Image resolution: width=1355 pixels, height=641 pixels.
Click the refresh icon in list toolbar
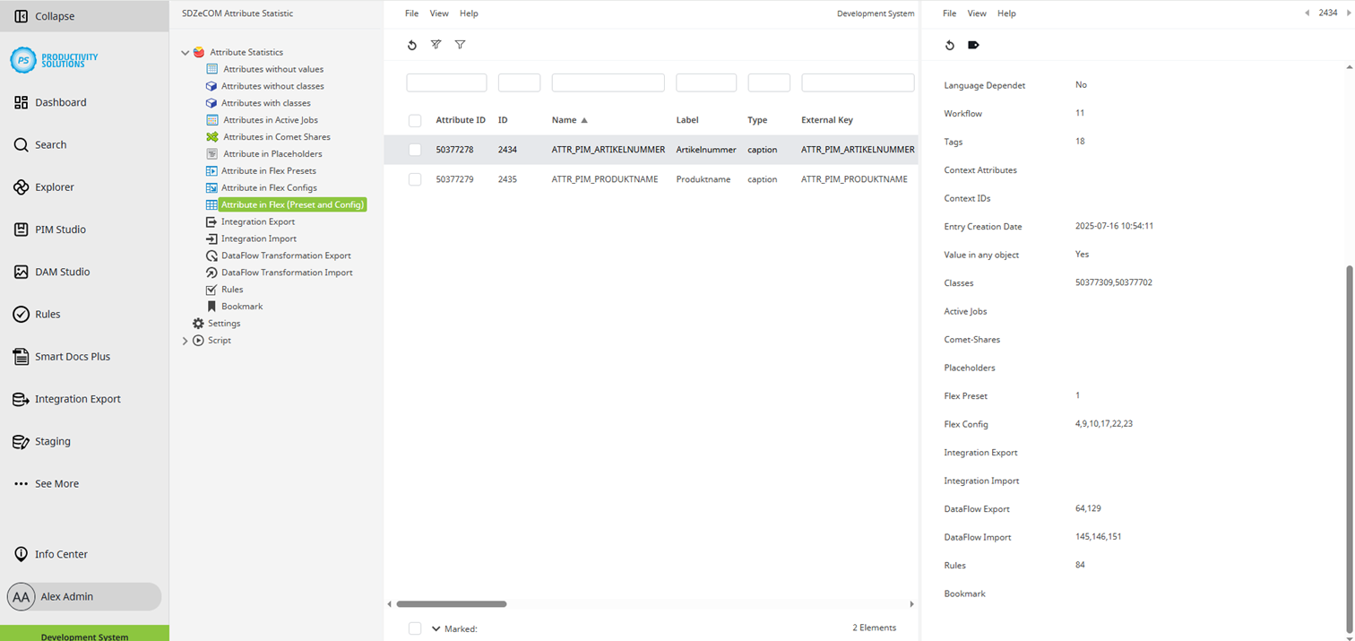(x=412, y=45)
